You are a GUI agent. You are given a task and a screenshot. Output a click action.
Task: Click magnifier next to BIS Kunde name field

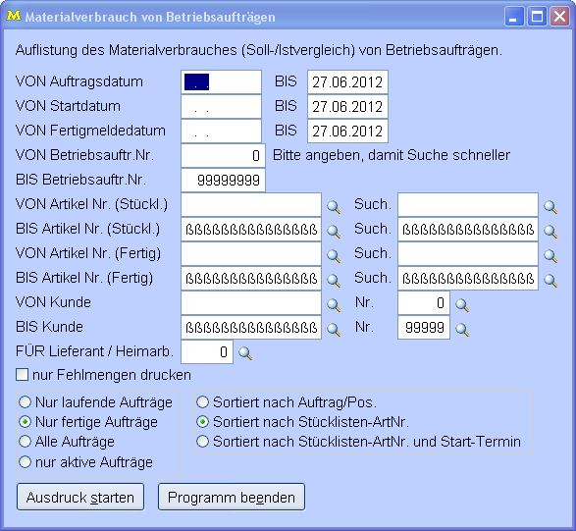[334, 329]
